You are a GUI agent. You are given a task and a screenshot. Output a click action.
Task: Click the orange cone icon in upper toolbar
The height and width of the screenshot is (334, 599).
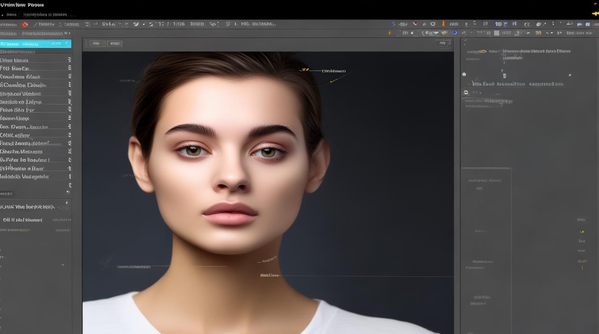coord(443,24)
